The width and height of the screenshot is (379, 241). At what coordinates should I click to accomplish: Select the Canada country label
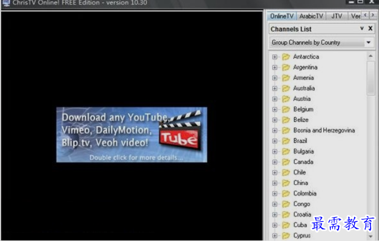[x=304, y=162]
